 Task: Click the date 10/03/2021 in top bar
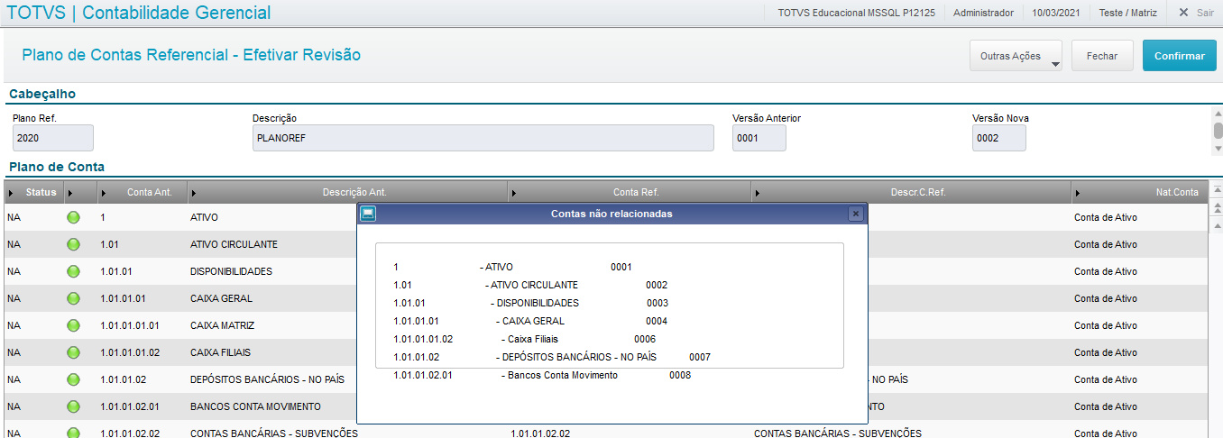1056,14
